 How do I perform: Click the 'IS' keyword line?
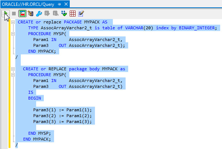[x=31, y=92]
